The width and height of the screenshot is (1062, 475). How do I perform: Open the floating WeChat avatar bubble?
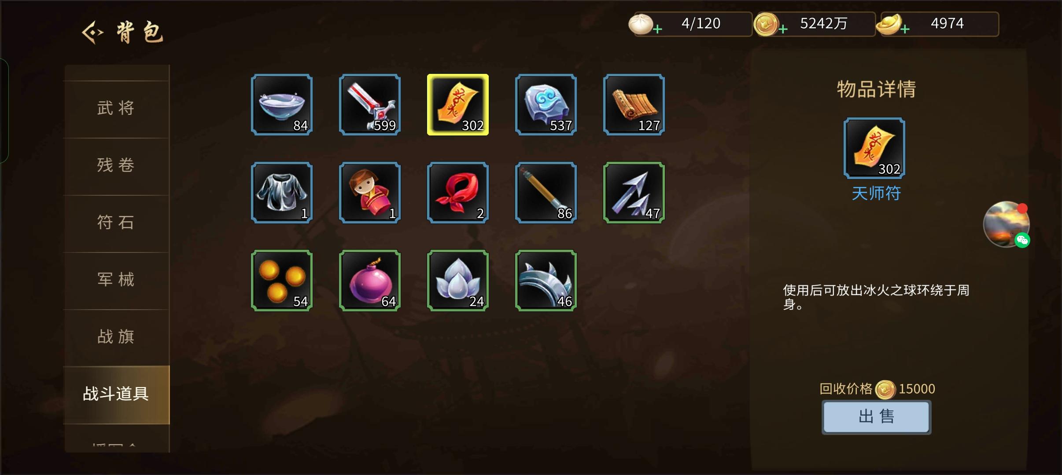coord(1007,224)
